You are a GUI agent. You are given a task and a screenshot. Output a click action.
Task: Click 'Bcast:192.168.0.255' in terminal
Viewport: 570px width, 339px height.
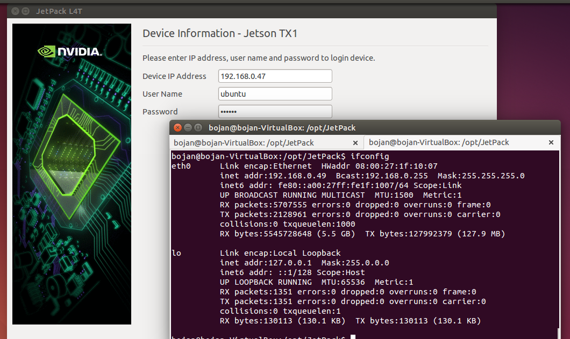click(382, 176)
